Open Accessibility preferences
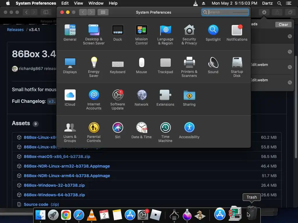 click(189, 130)
